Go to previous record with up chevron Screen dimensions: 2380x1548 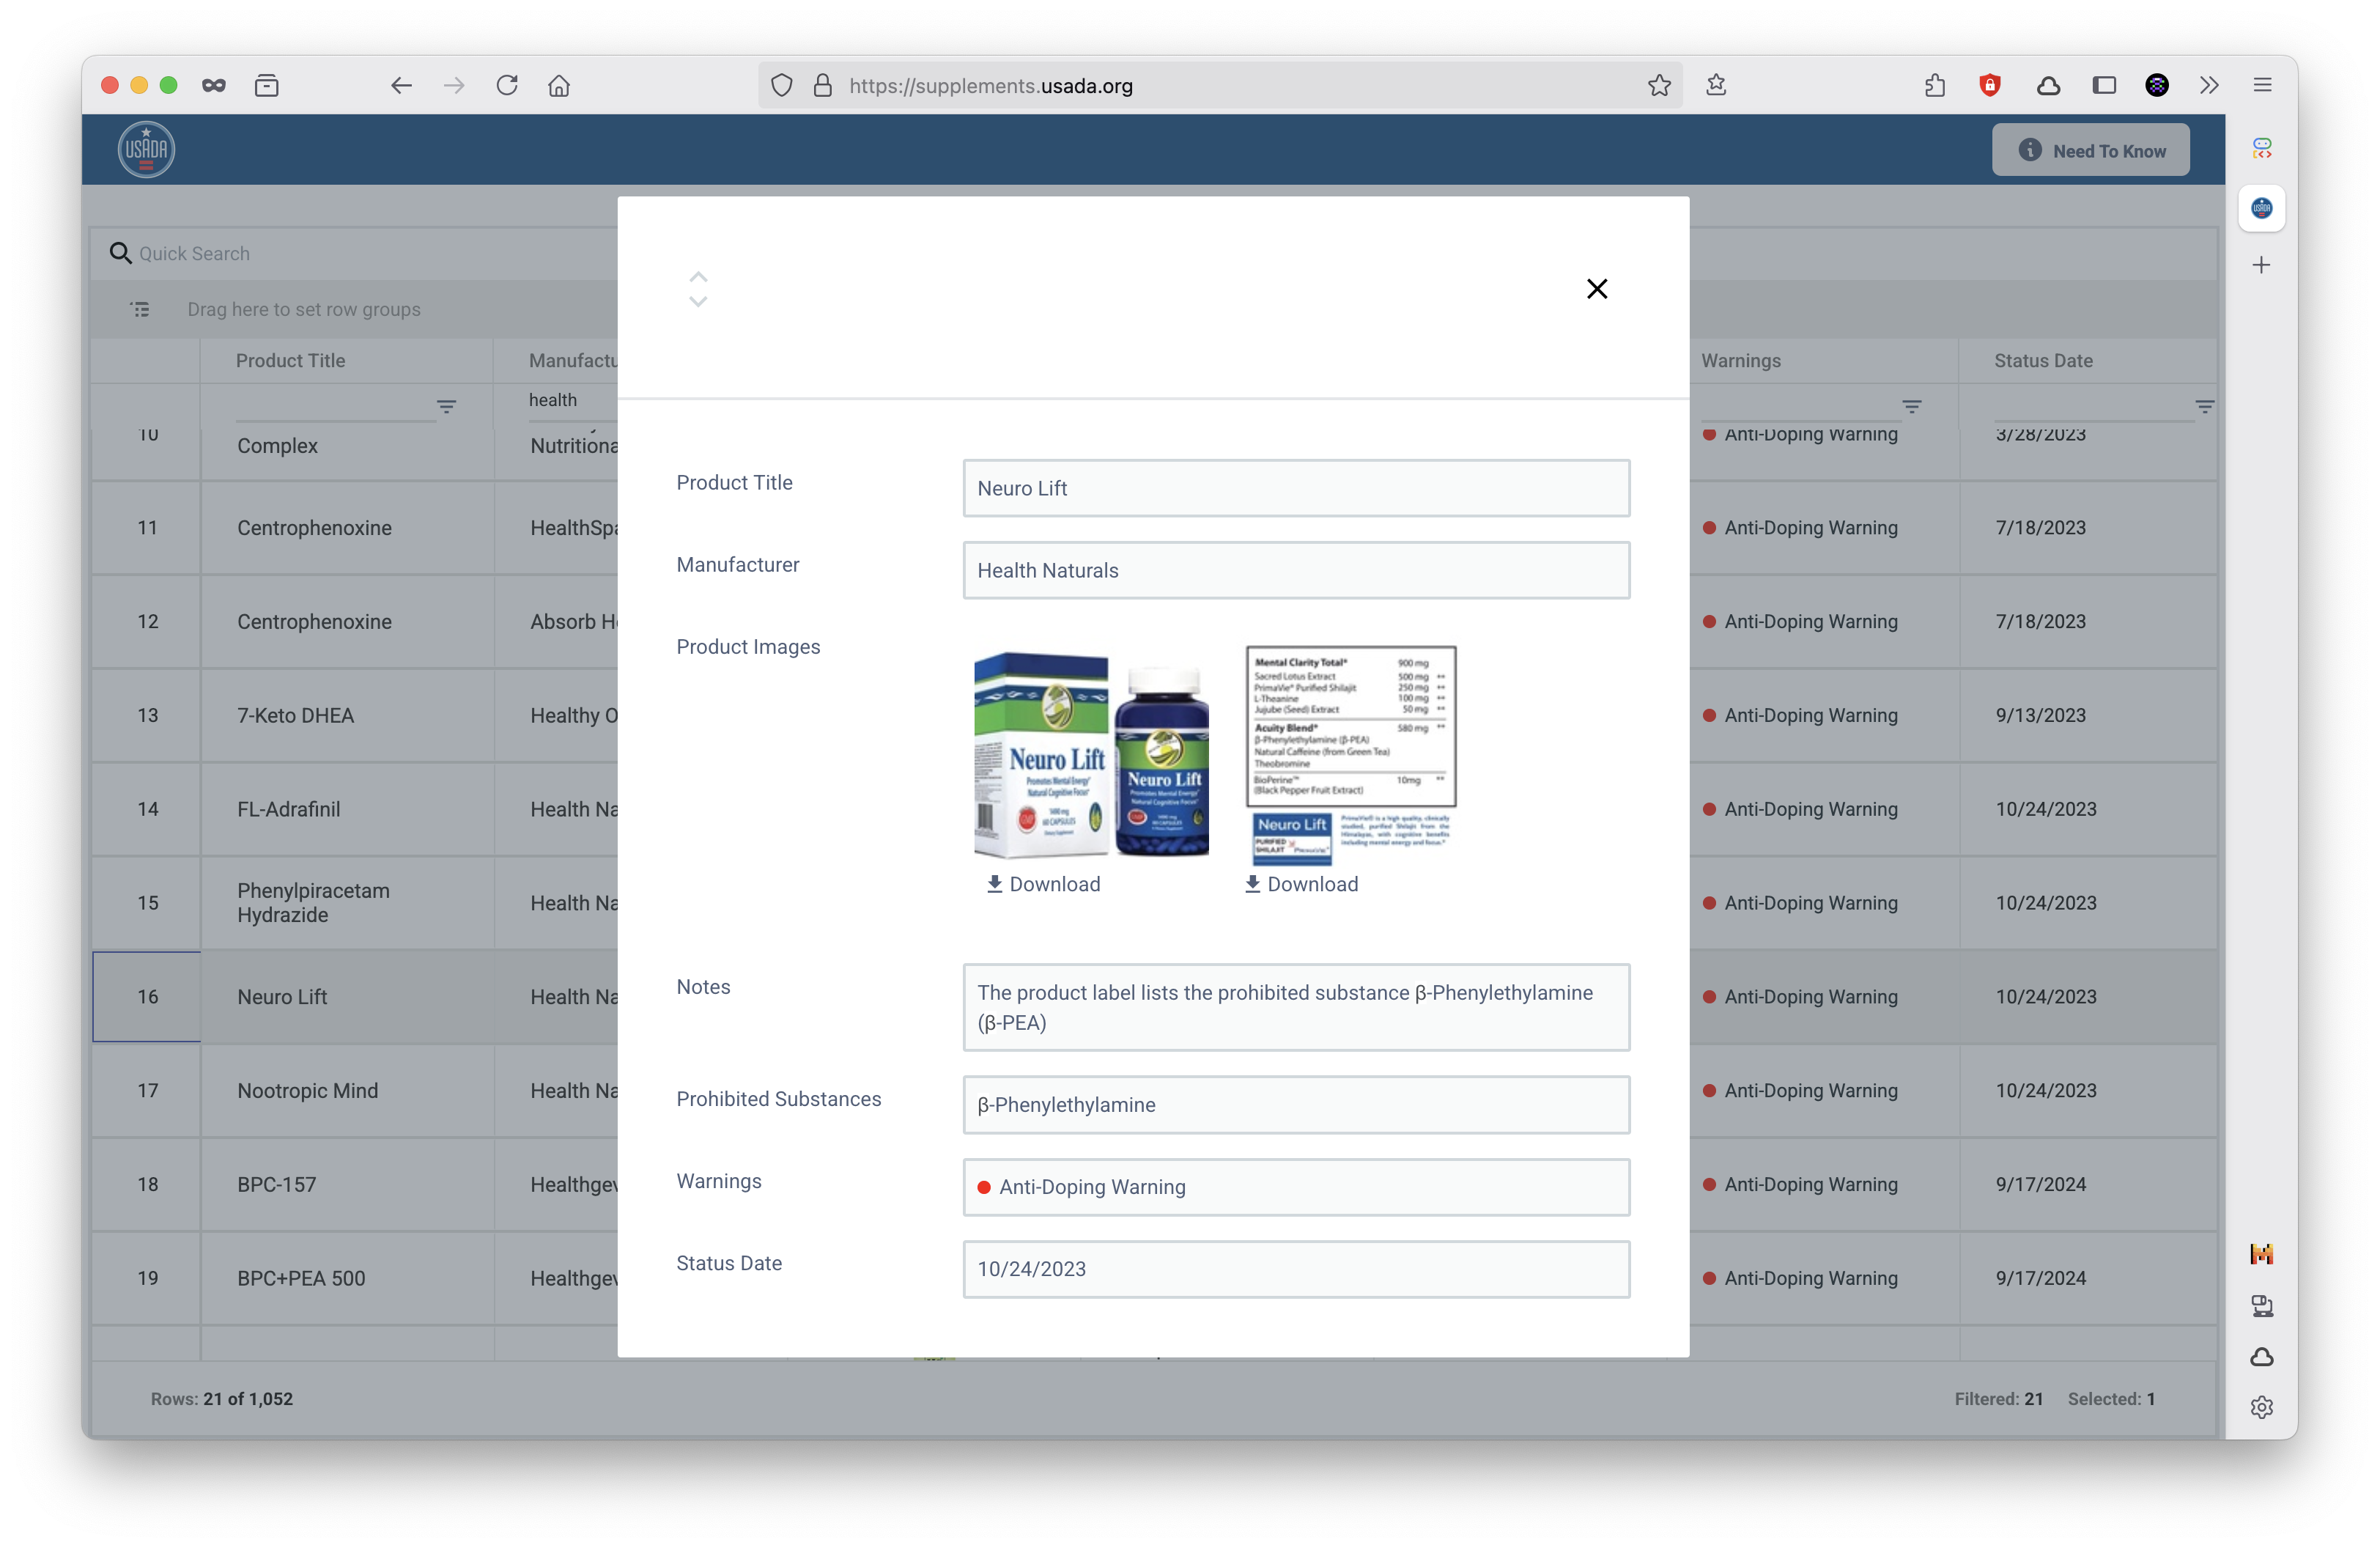click(698, 277)
